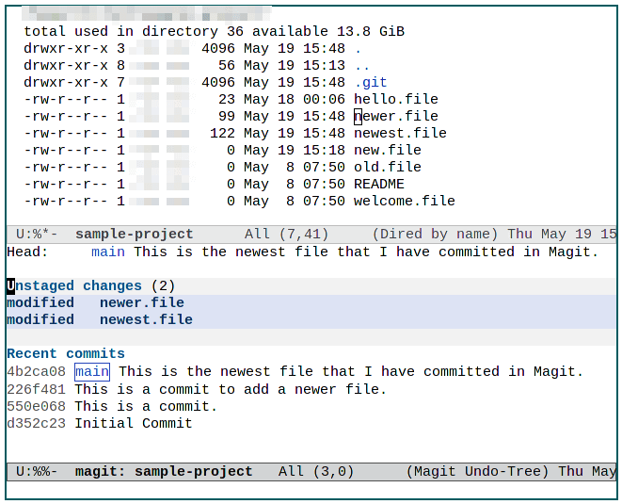Click the 'Magit Undo-Tree' mode indicator

click(478, 471)
